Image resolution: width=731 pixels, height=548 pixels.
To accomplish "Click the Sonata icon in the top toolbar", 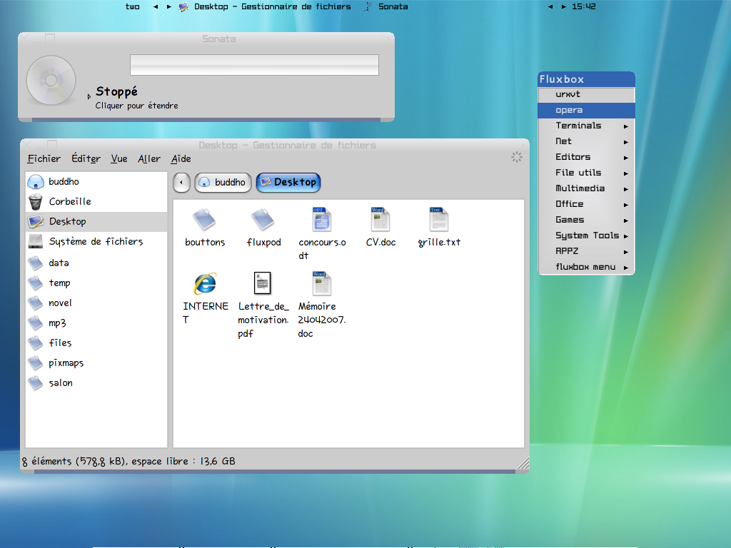I will click(x=368, y=6).
